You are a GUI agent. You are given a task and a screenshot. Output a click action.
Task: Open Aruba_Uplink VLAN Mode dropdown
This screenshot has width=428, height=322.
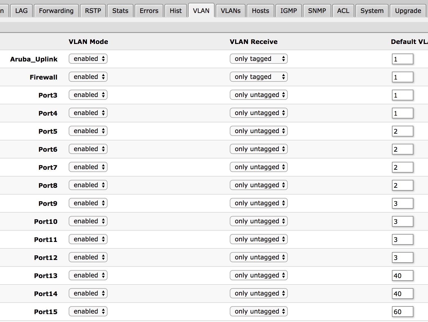(x=88, y=59)
